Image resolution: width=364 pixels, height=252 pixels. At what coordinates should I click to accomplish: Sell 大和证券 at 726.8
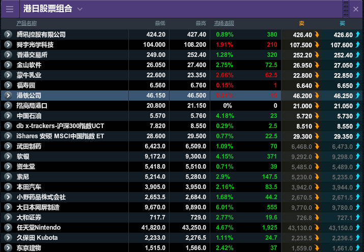[301, 218]
